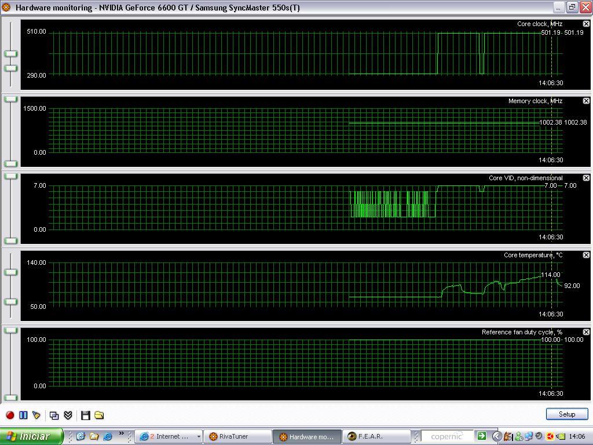This screenshot has width=593, height=445.
Task: Hide the Core VID graph via its X
Action: [x=586, y=178]
